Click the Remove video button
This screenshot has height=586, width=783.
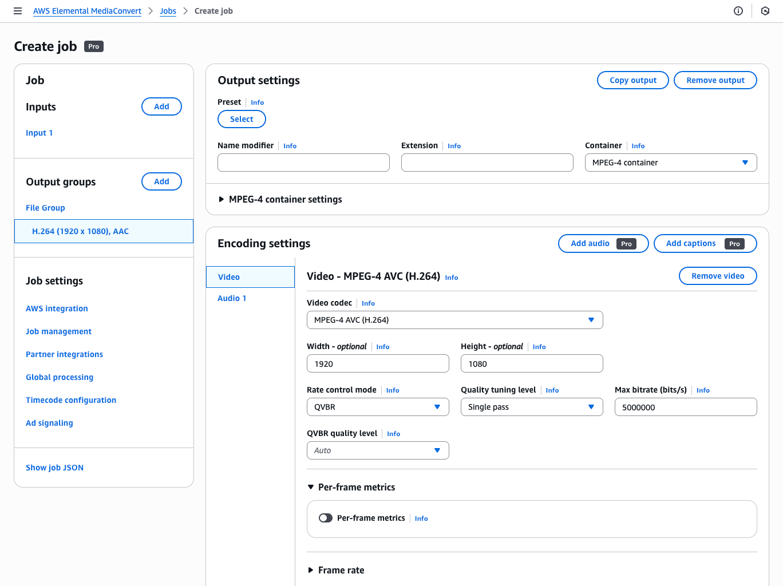click(718, 276)
